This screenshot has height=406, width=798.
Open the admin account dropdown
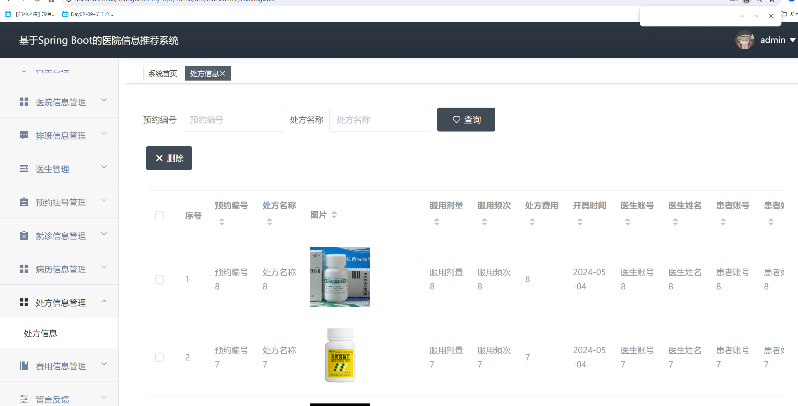coord(777,40)
